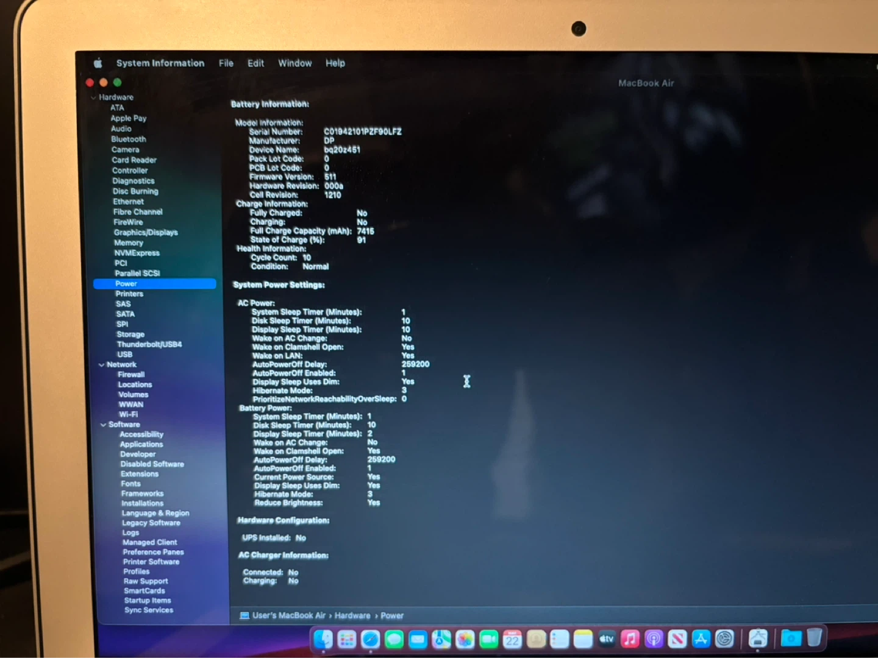878x658 pixels.
Task: Select Startup Items in sidebar
Action: [x=148, y=600]
